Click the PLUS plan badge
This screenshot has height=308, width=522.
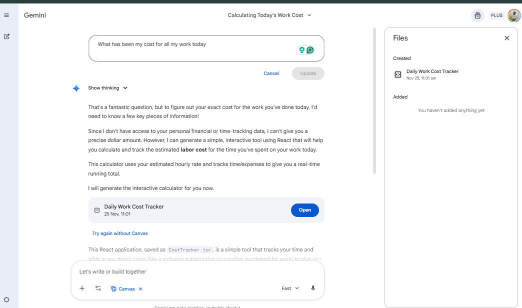click(496, 15)
